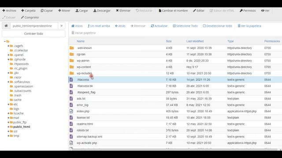
Task: Check Seleccione Todo option
Action: [x=185, y=26]
